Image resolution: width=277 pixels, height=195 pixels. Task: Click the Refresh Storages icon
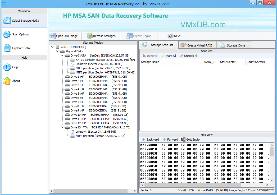click(90, 36)
